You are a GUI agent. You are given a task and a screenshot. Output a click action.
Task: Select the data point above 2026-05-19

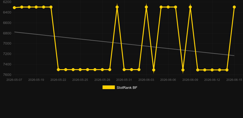(36, 7)
